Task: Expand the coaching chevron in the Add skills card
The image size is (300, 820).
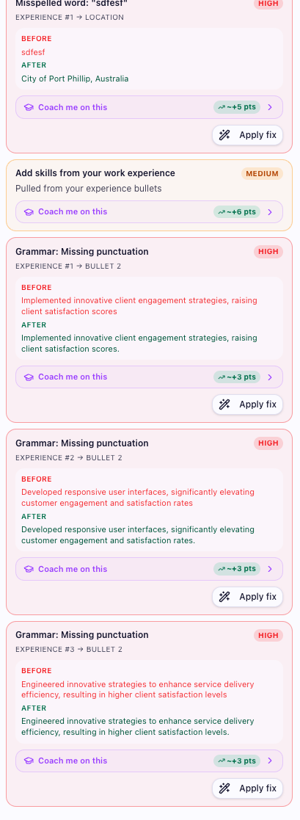Action: click(x=270, y=212)
